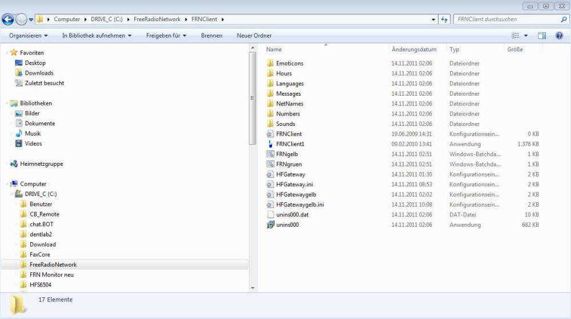Viewport: 571px width, 319px height.
Task: Click the Forward navigation arrow button
Action: [21, 19]
